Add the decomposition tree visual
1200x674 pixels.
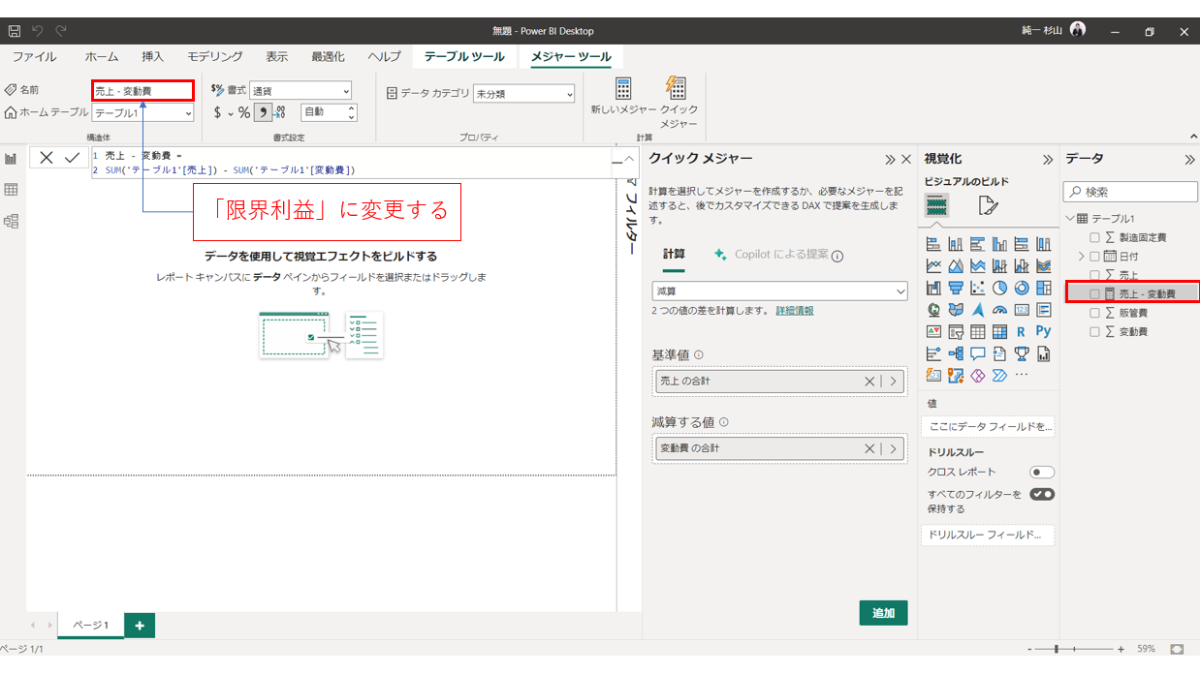957,353
